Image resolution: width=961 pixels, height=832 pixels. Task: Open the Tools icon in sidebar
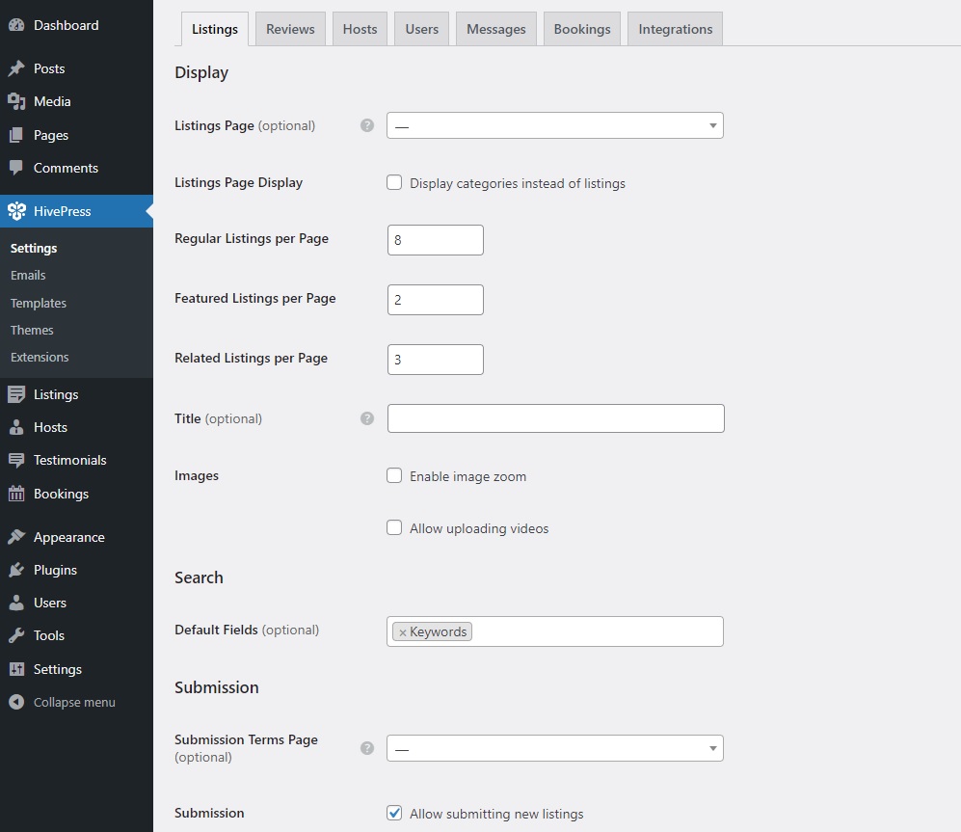(x=18, y=635)
